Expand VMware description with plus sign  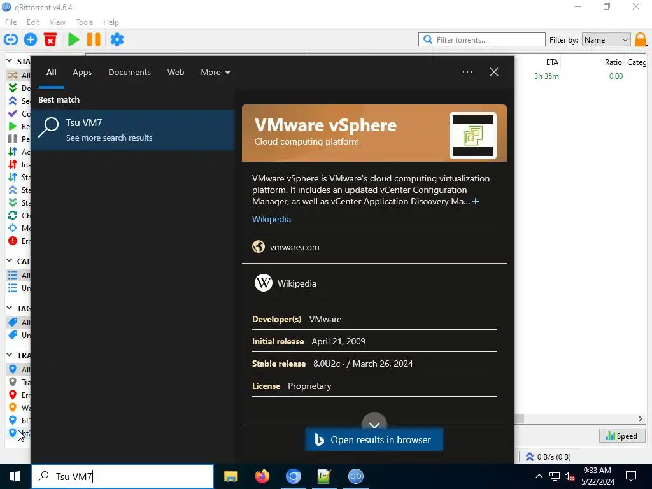(x=476, y=201)
